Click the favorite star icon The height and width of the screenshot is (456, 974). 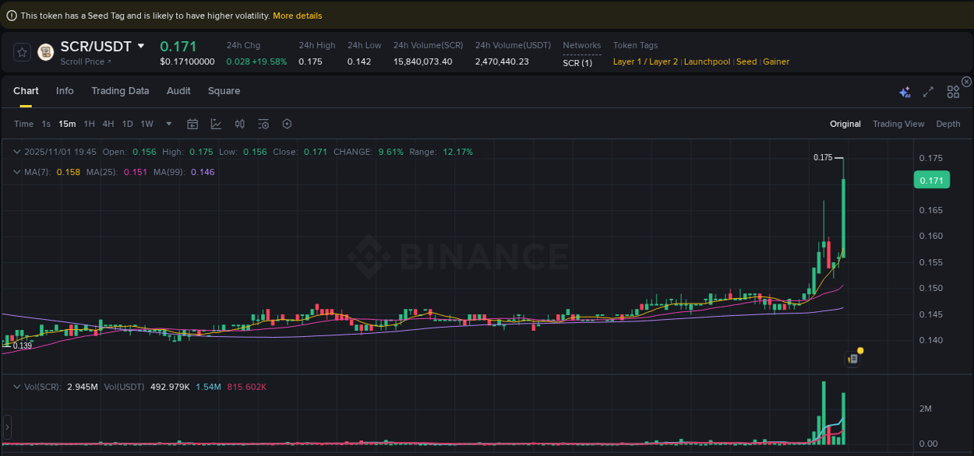pyautogui.click(x=21, y=51)
